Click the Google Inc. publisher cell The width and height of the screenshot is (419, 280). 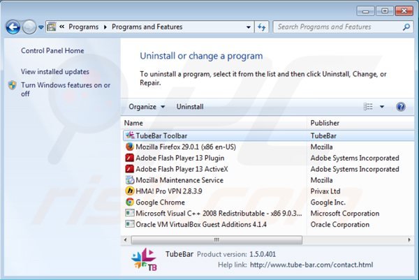click(328, 202)
